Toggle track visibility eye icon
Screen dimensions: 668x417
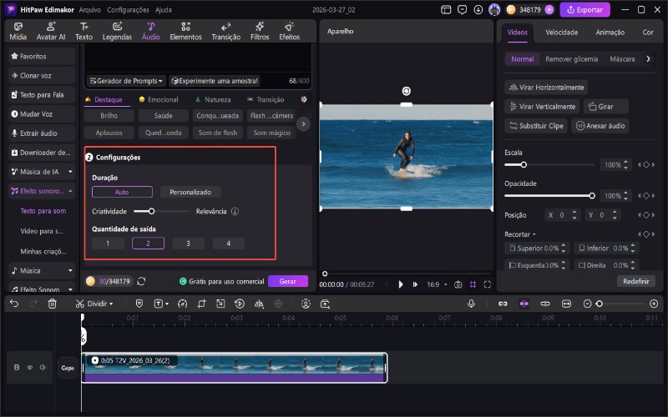pyautogui.click(x=30, y=367)
